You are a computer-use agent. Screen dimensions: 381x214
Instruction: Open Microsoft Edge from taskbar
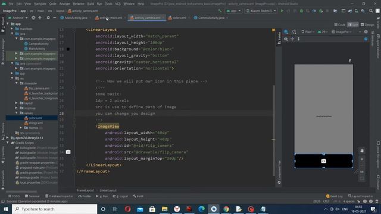pyautogui.click(x=201, y=209)
